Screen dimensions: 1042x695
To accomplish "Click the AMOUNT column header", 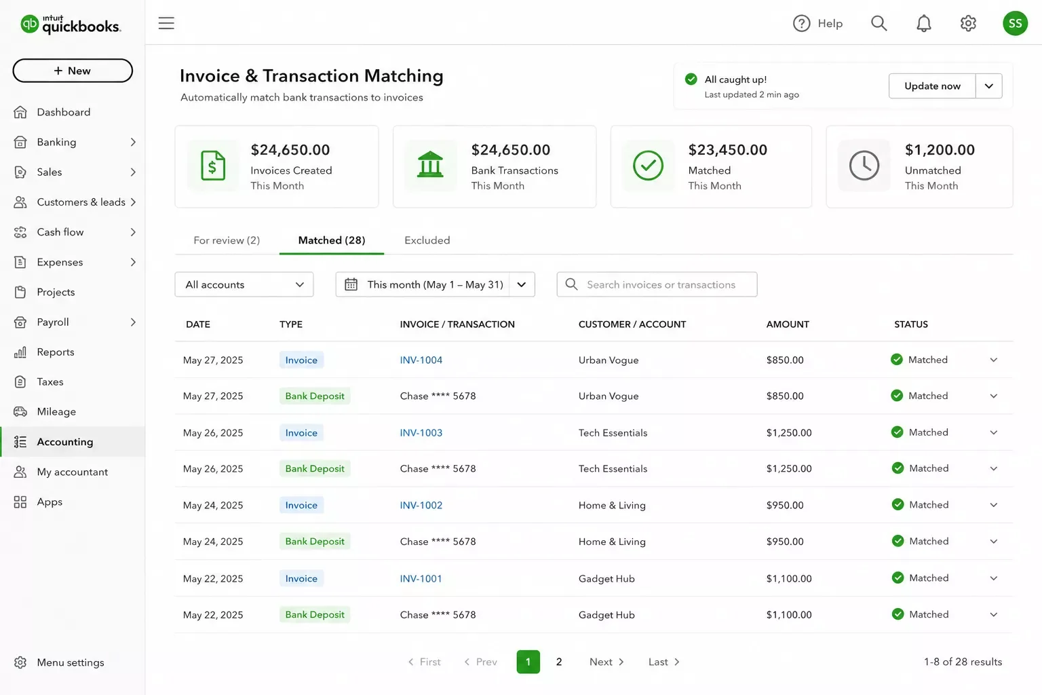I will click(x=788, y=324).
